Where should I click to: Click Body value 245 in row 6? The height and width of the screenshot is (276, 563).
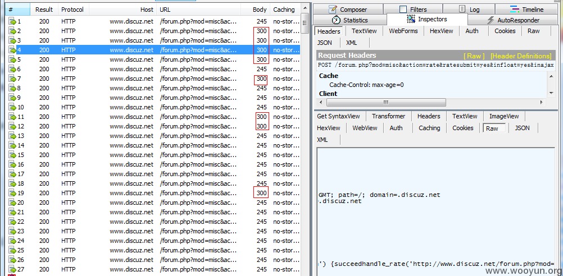(x=262, y=69)
